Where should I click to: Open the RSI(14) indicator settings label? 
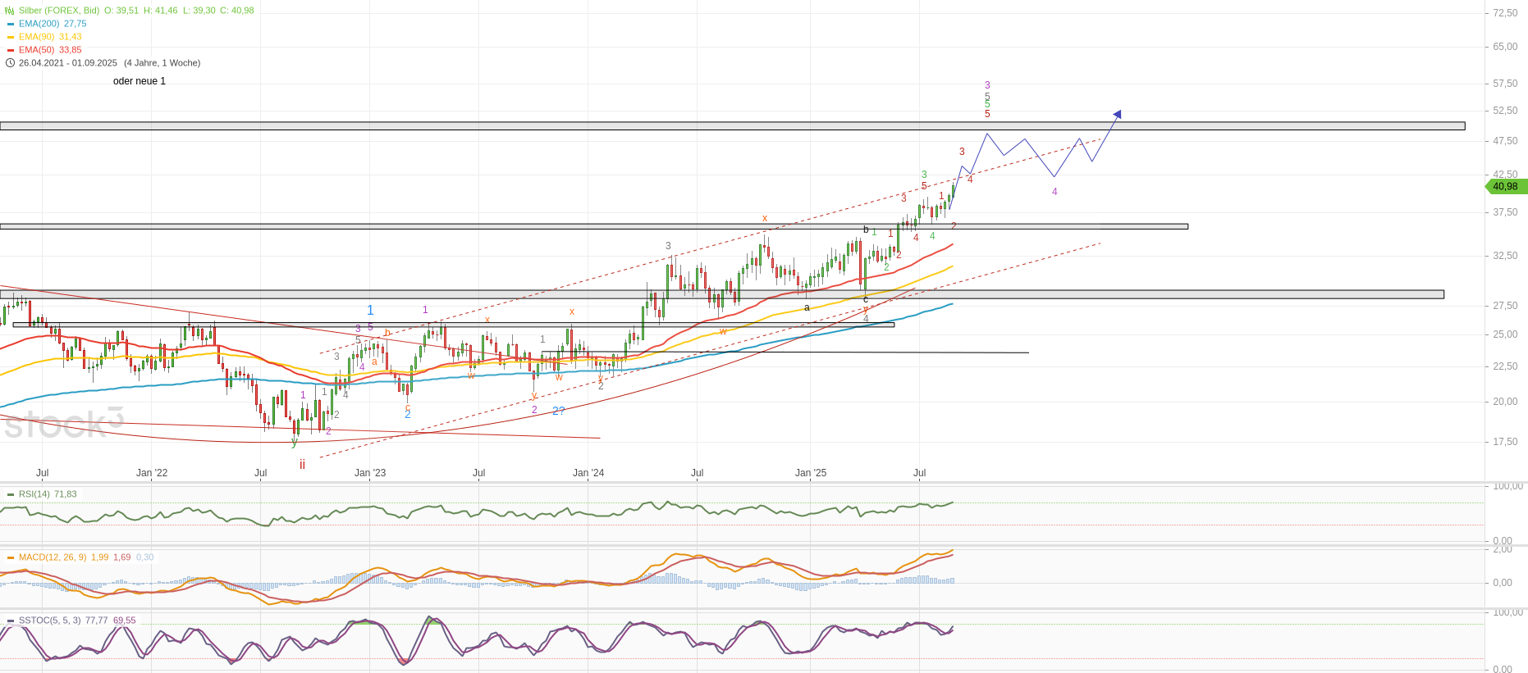point(34,494)
